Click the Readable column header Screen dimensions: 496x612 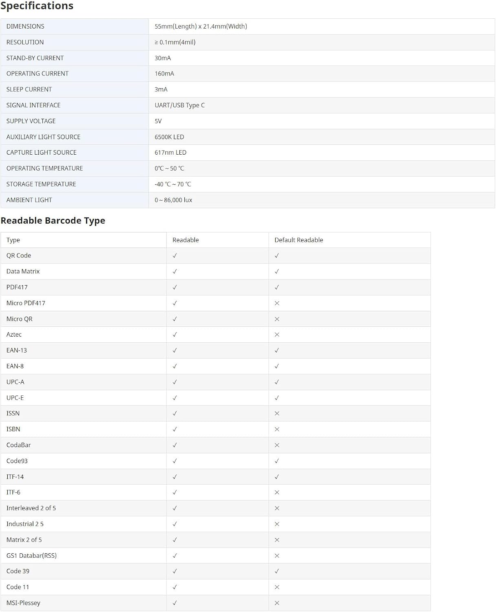[x=186, y=240]
